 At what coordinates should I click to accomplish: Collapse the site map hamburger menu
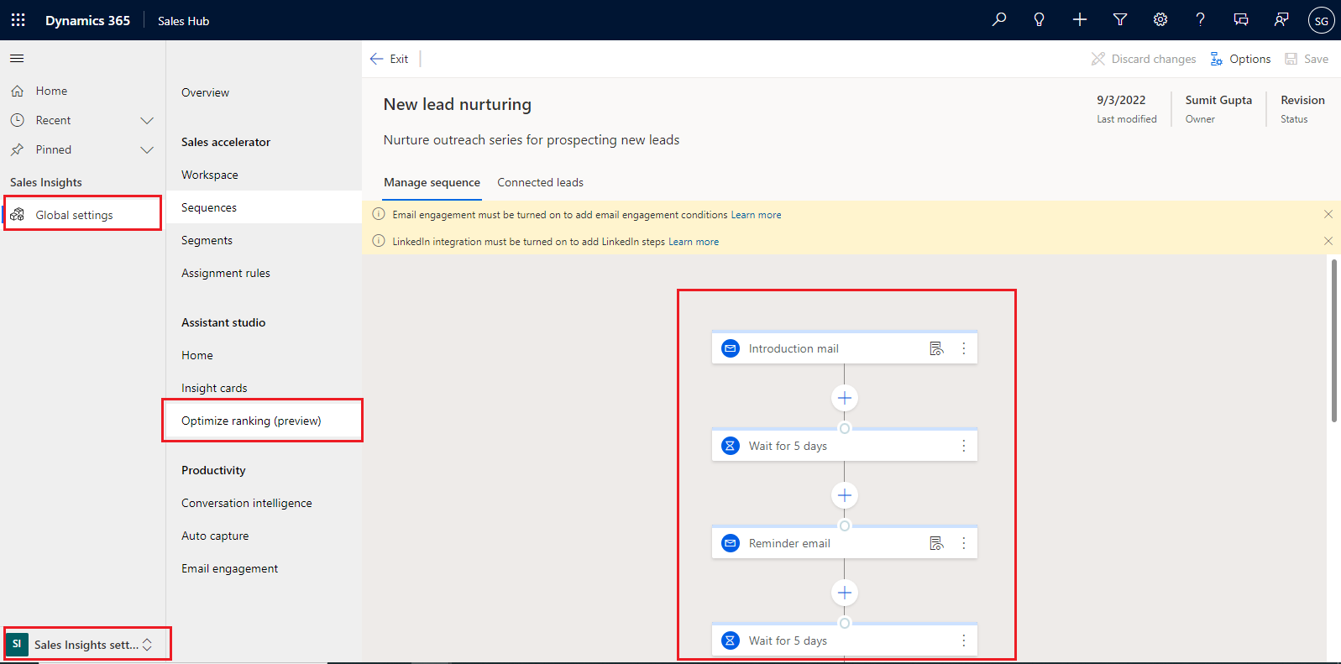coord(17,59)
